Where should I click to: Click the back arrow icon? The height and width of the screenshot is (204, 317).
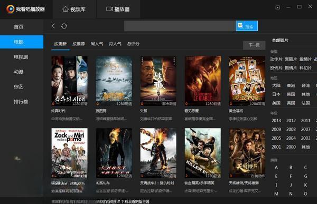coord(53,26)
